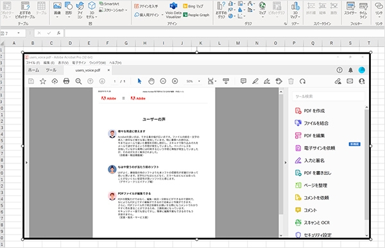
Task: Click the Acrobat help question mark icon
Action: point(339,70)
